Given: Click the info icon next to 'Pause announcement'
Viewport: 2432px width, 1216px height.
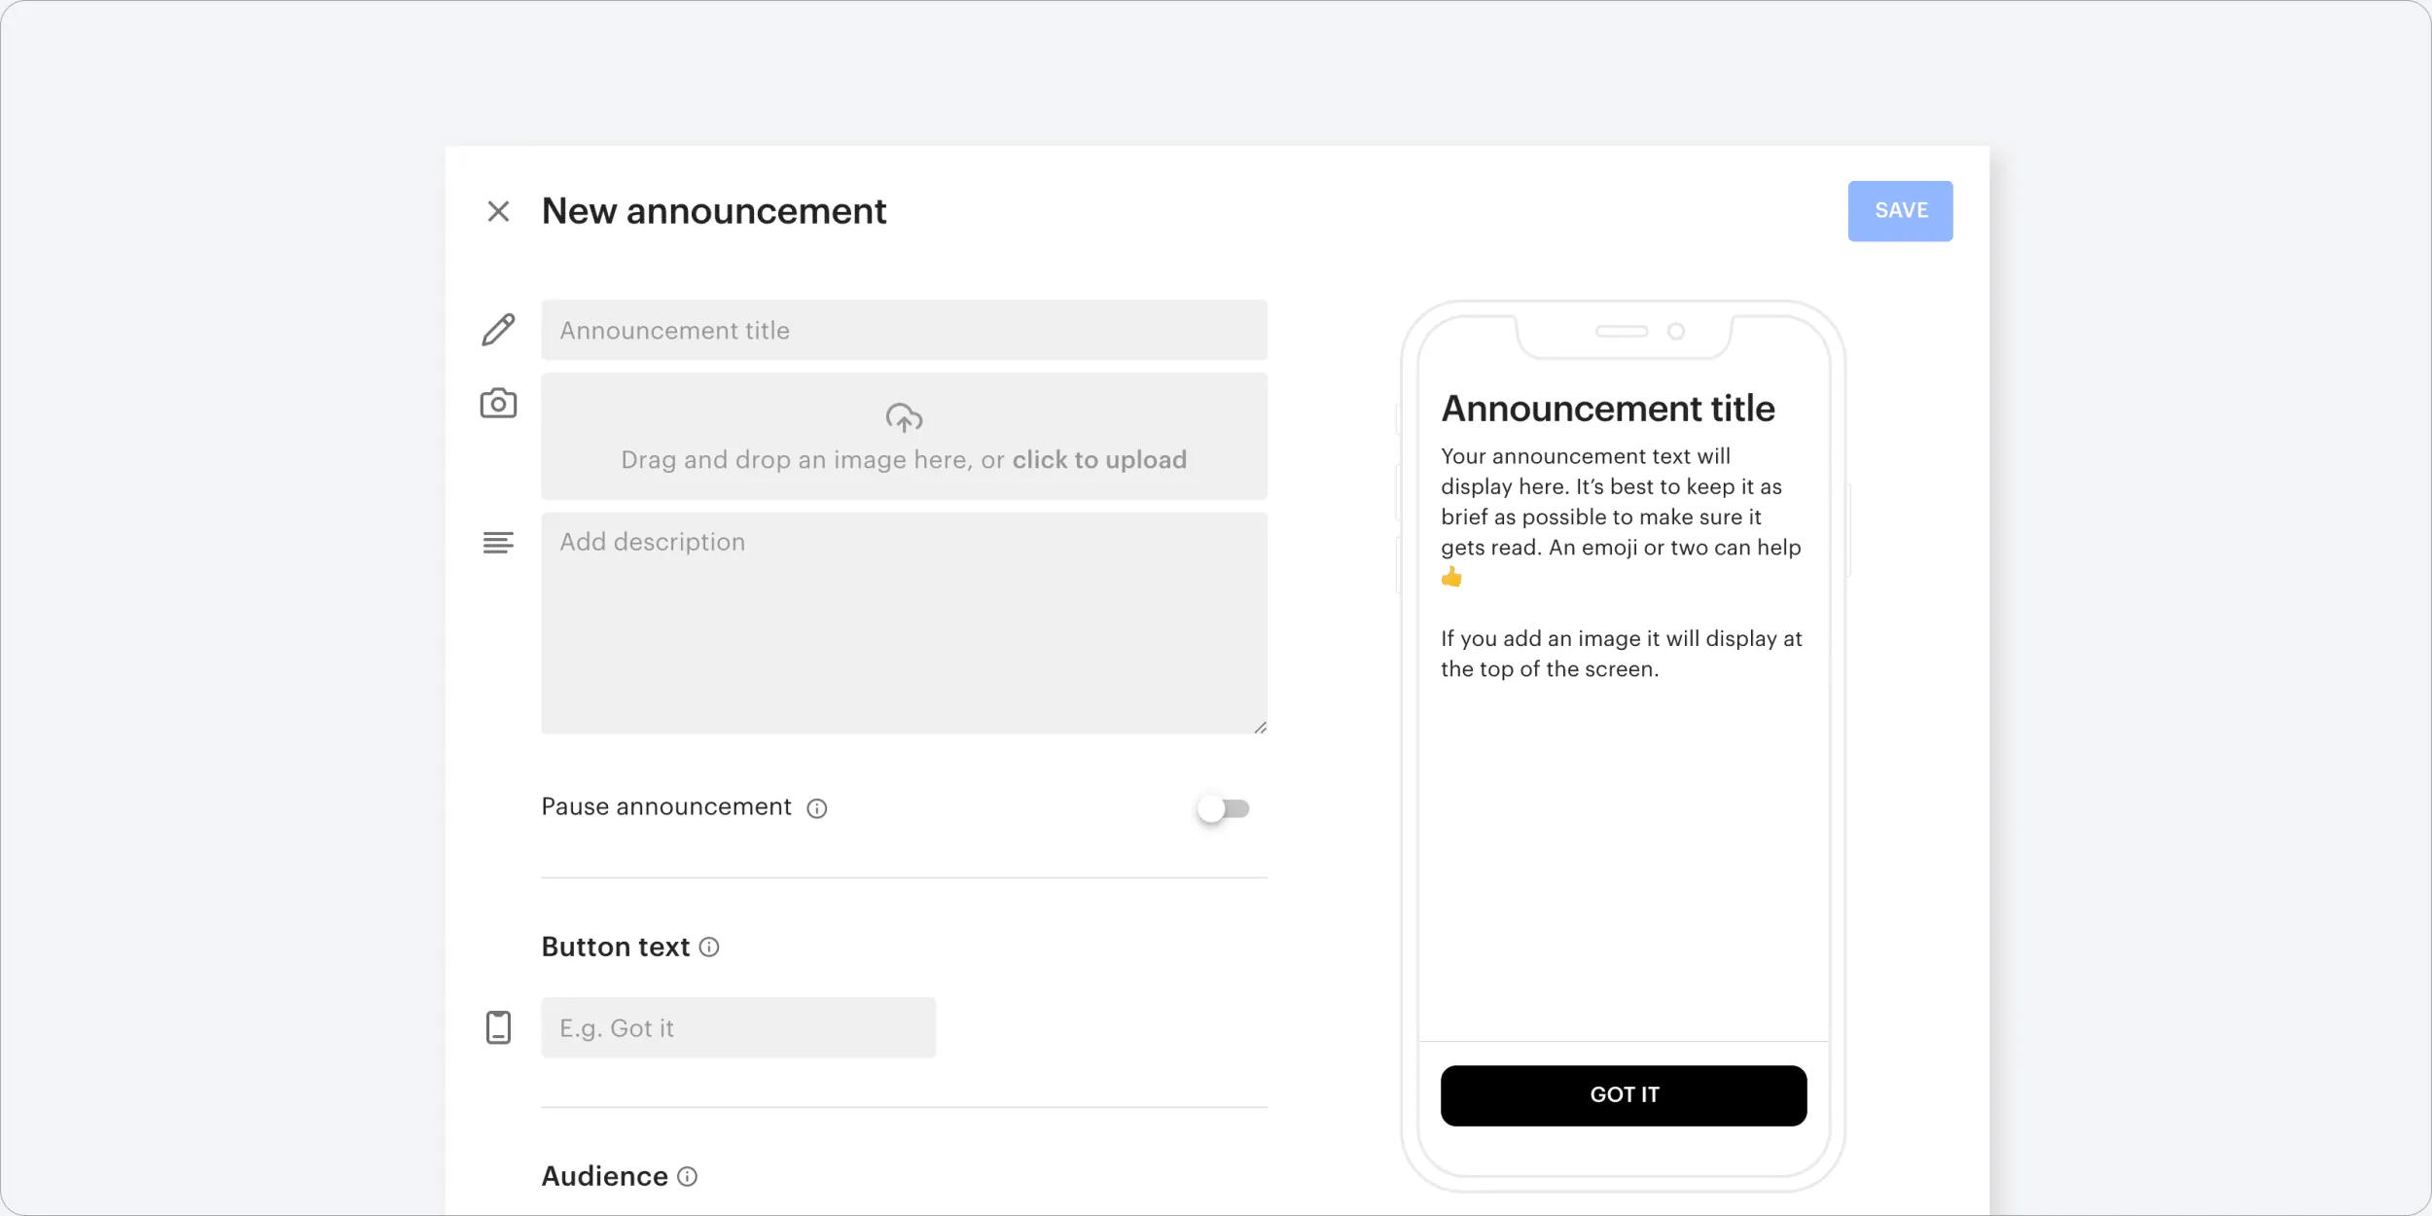Looking at the screenshot, I should [x=817, y=808].
